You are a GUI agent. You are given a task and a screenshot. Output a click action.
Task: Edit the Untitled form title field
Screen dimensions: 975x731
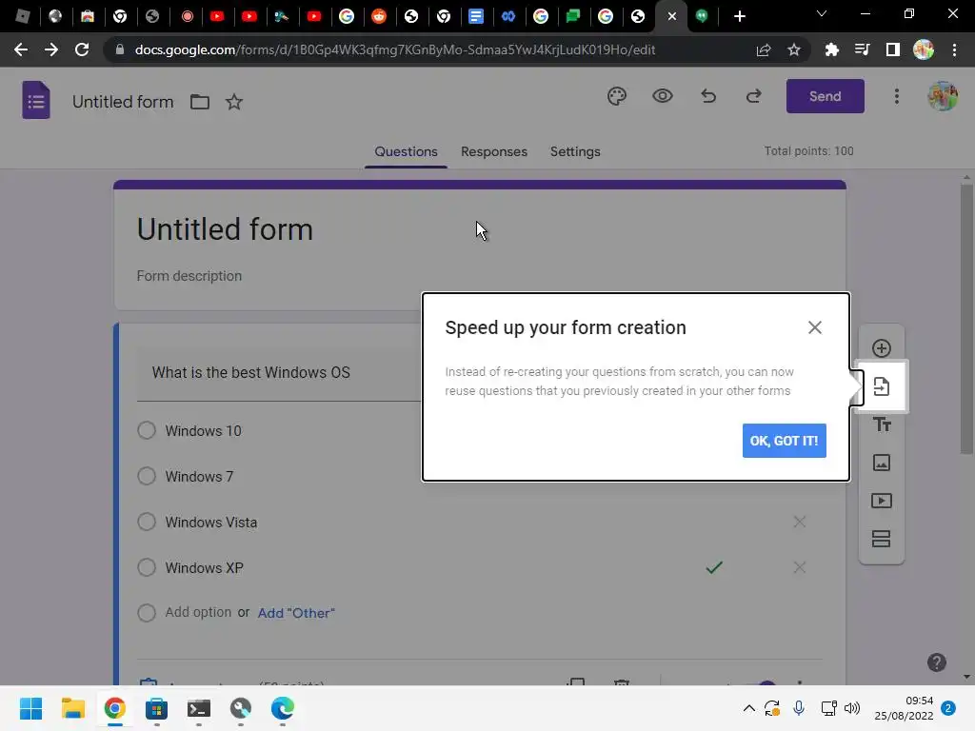coord(225,229)
